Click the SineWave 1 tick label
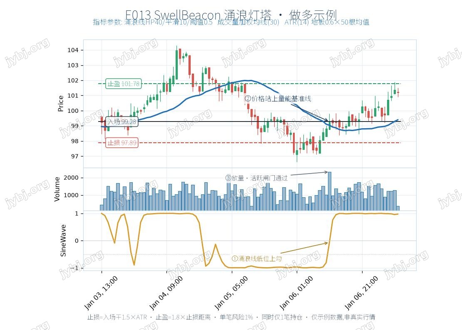 pyautogui.click(x=77, y=213)
